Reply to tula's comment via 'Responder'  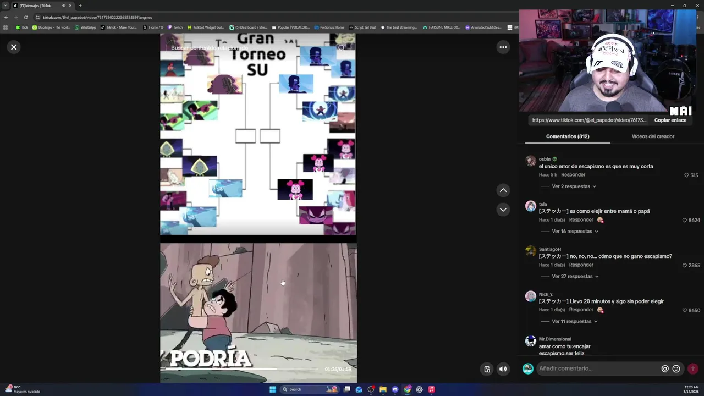click(x=581, y=220)
